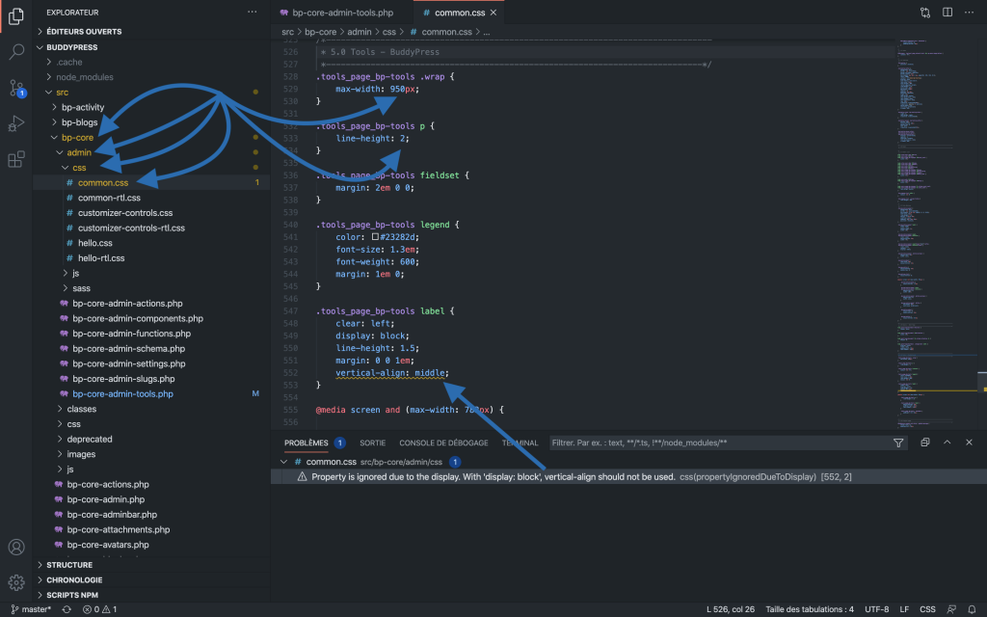Open the Search view in activity bar
987x617 pixels.
pos(16,52)
